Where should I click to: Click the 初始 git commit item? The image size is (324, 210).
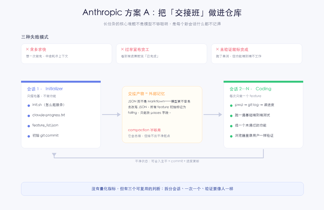(x=45, y=136)
